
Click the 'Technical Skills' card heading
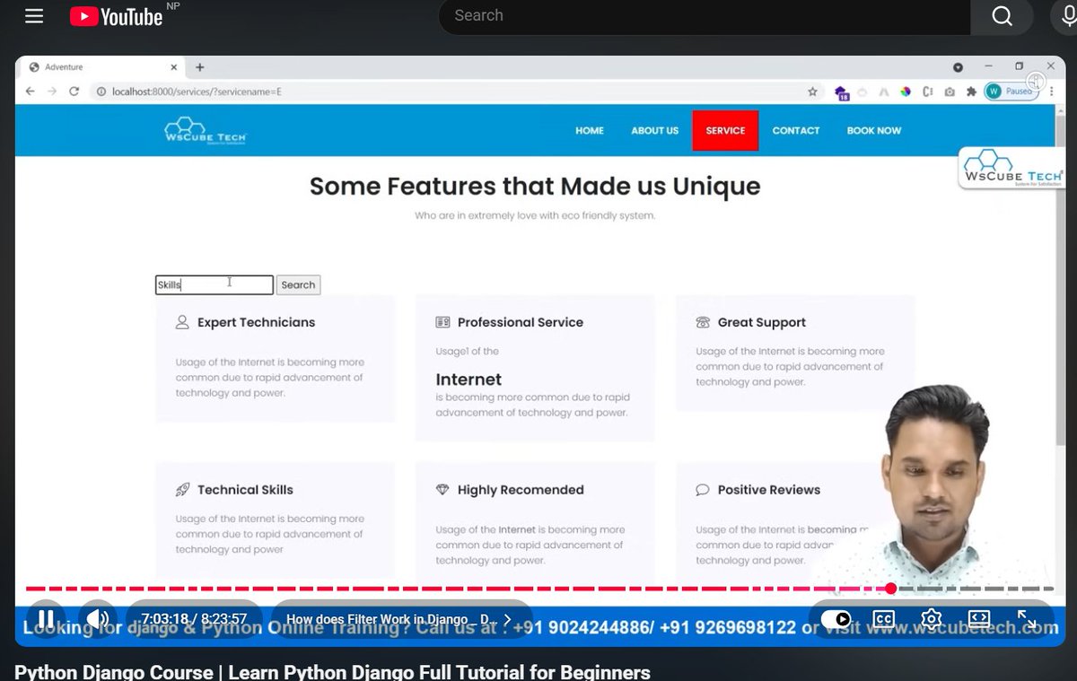[245, 490]
